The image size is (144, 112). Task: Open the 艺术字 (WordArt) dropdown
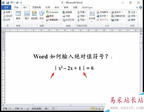pyautogui.click(x=102, y=16)
